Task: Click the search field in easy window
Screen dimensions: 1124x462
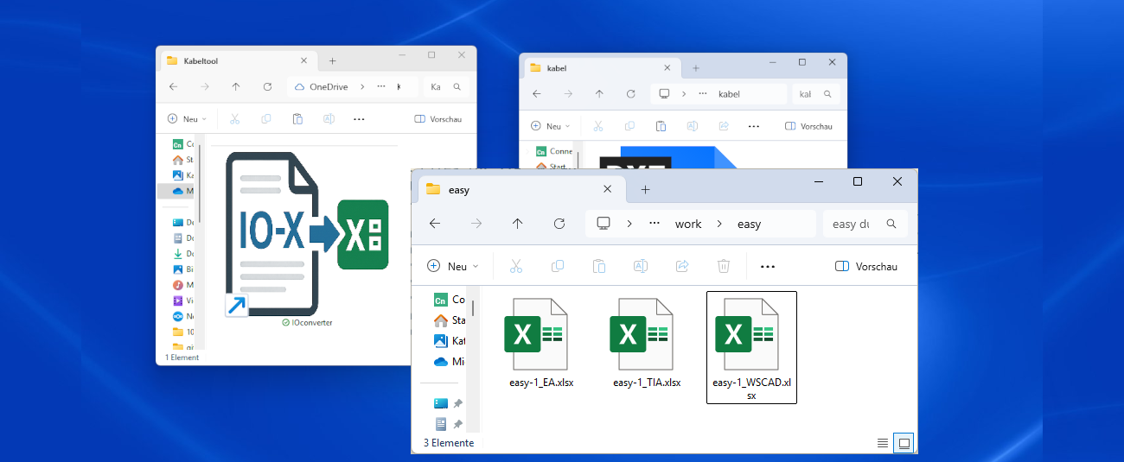Action: (x=852, y=224)
